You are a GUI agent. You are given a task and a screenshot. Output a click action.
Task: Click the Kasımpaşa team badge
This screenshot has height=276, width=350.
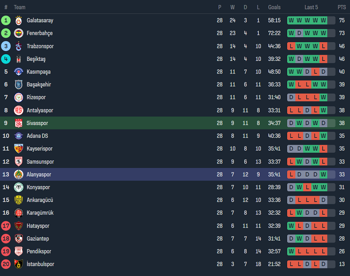18,72
